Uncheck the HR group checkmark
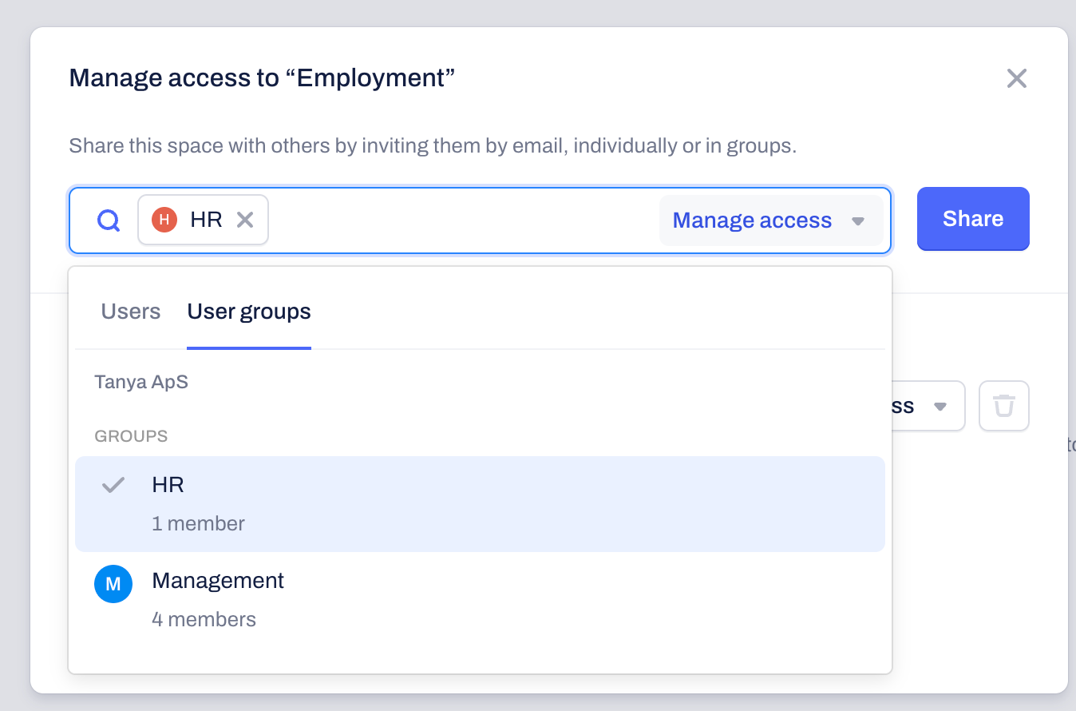Screen dimensions: 1076x711 113,485
